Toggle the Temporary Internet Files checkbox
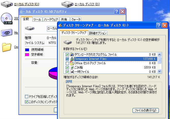The height and width of the screenshot is (119, 170). (x=67, y=59)
